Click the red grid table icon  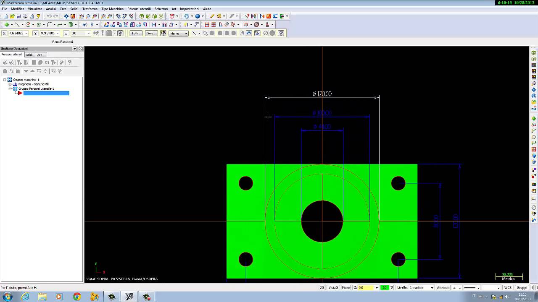pyautogui.click(x=207, y=24)
